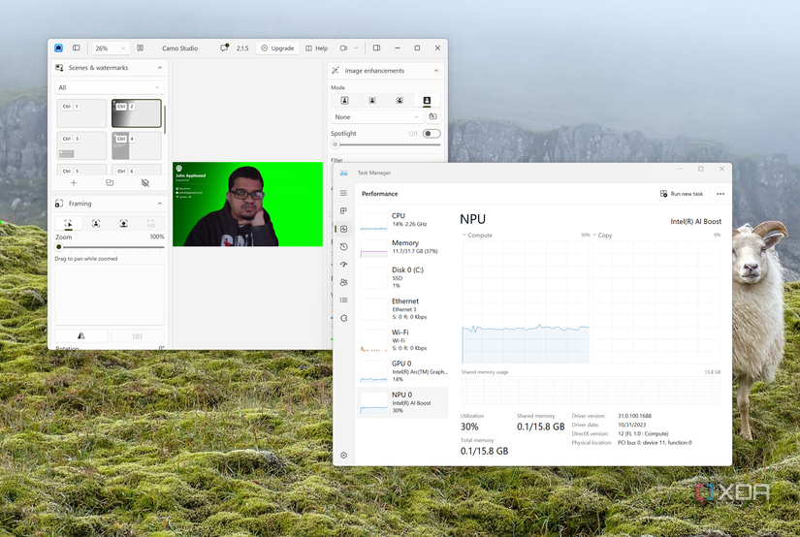This screenshot has height=537, width=800.
Task: Select the third image enhancement mode icon
Action: [x=400, y=101]
